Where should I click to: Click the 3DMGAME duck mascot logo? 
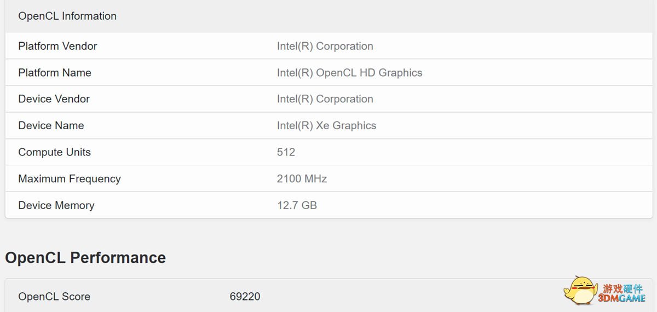click(580, 291)
